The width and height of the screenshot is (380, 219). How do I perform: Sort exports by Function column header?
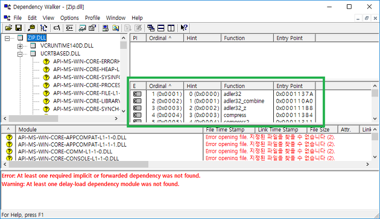click(247, 86)
